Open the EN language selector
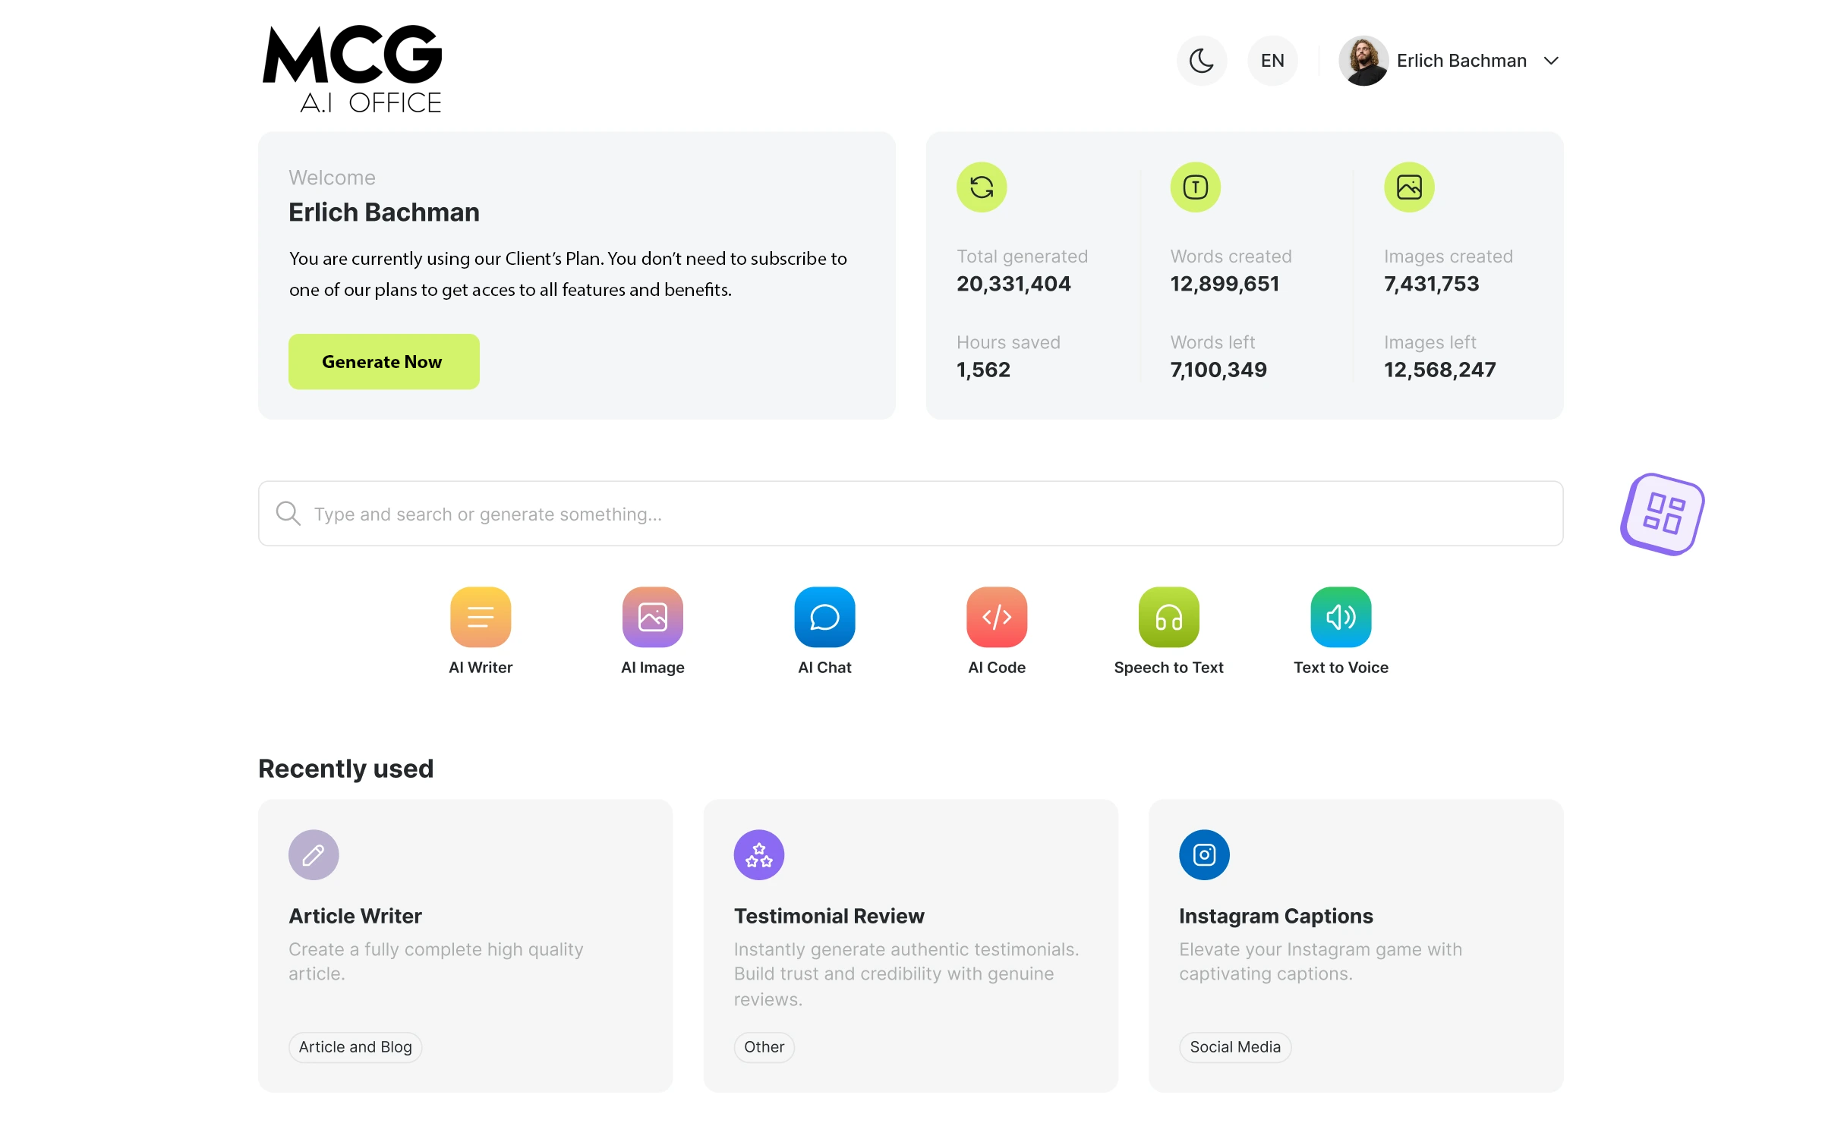Screen dimensions: 1822x1123 (1272, 60)
